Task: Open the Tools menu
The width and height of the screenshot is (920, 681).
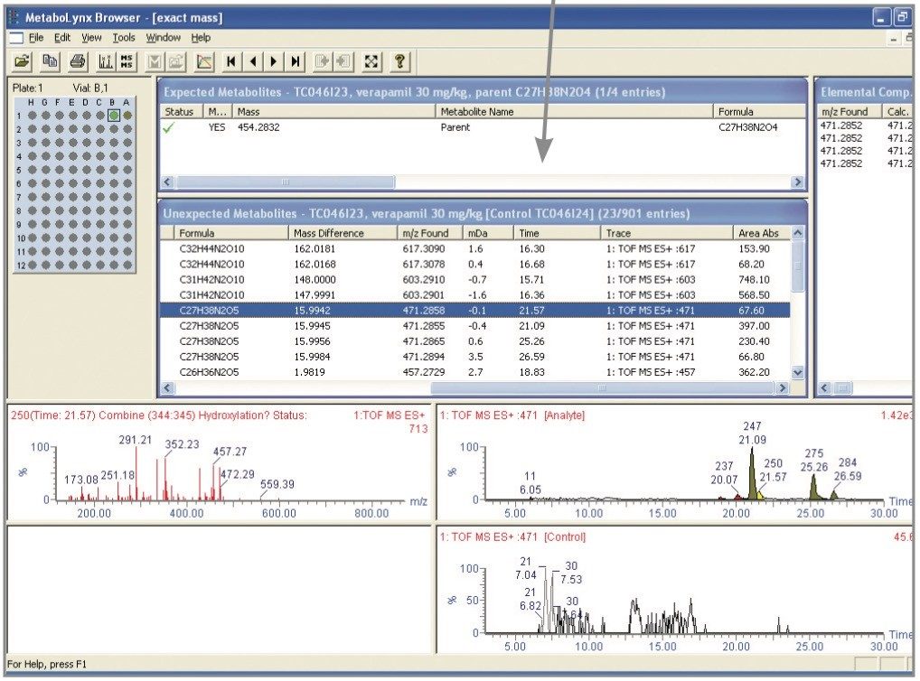Action: [x=124, y=38]
